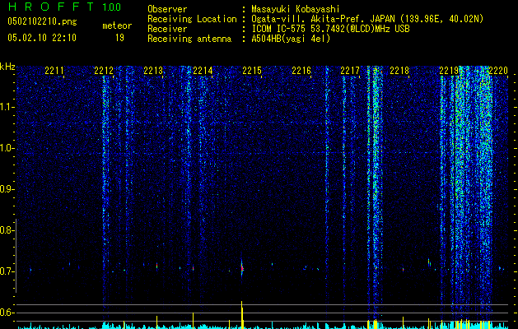
Task: Click the 2212 time marker
Action: 104,71
